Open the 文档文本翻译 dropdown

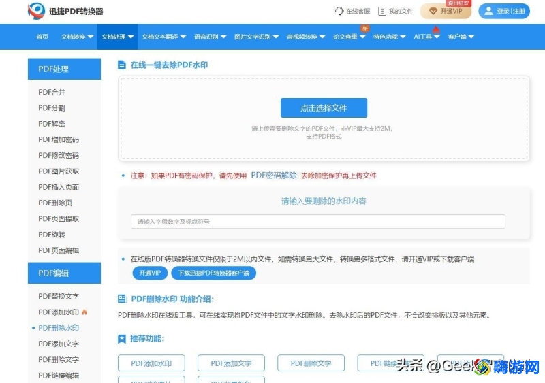pos(164,37)
